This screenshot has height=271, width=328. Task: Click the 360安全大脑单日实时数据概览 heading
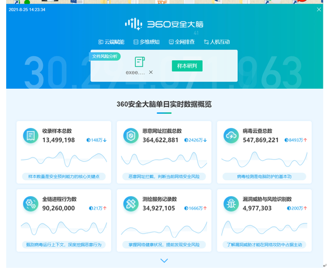coord(164,104)
